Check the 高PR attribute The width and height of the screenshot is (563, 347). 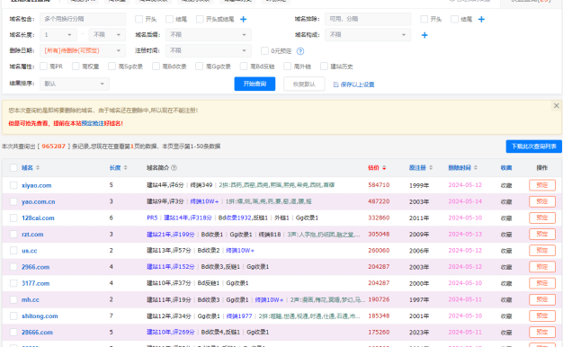click(x=43, y=66)
